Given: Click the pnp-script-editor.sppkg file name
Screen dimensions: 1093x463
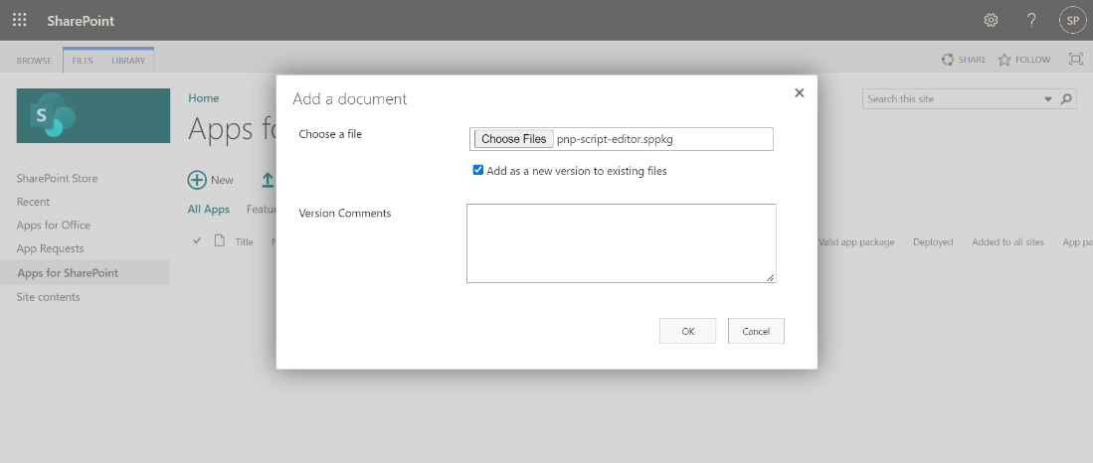Looking at the screenshot, I should [615, 139].
